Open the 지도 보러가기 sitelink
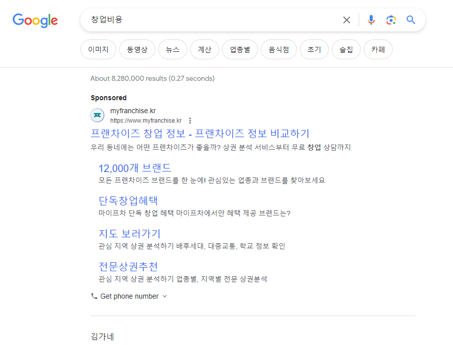This screenshot has width=453, height=345. (129, 233)
